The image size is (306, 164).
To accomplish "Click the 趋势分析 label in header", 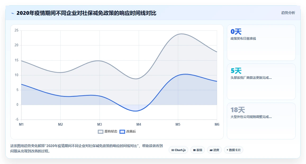I will (288, 13).
